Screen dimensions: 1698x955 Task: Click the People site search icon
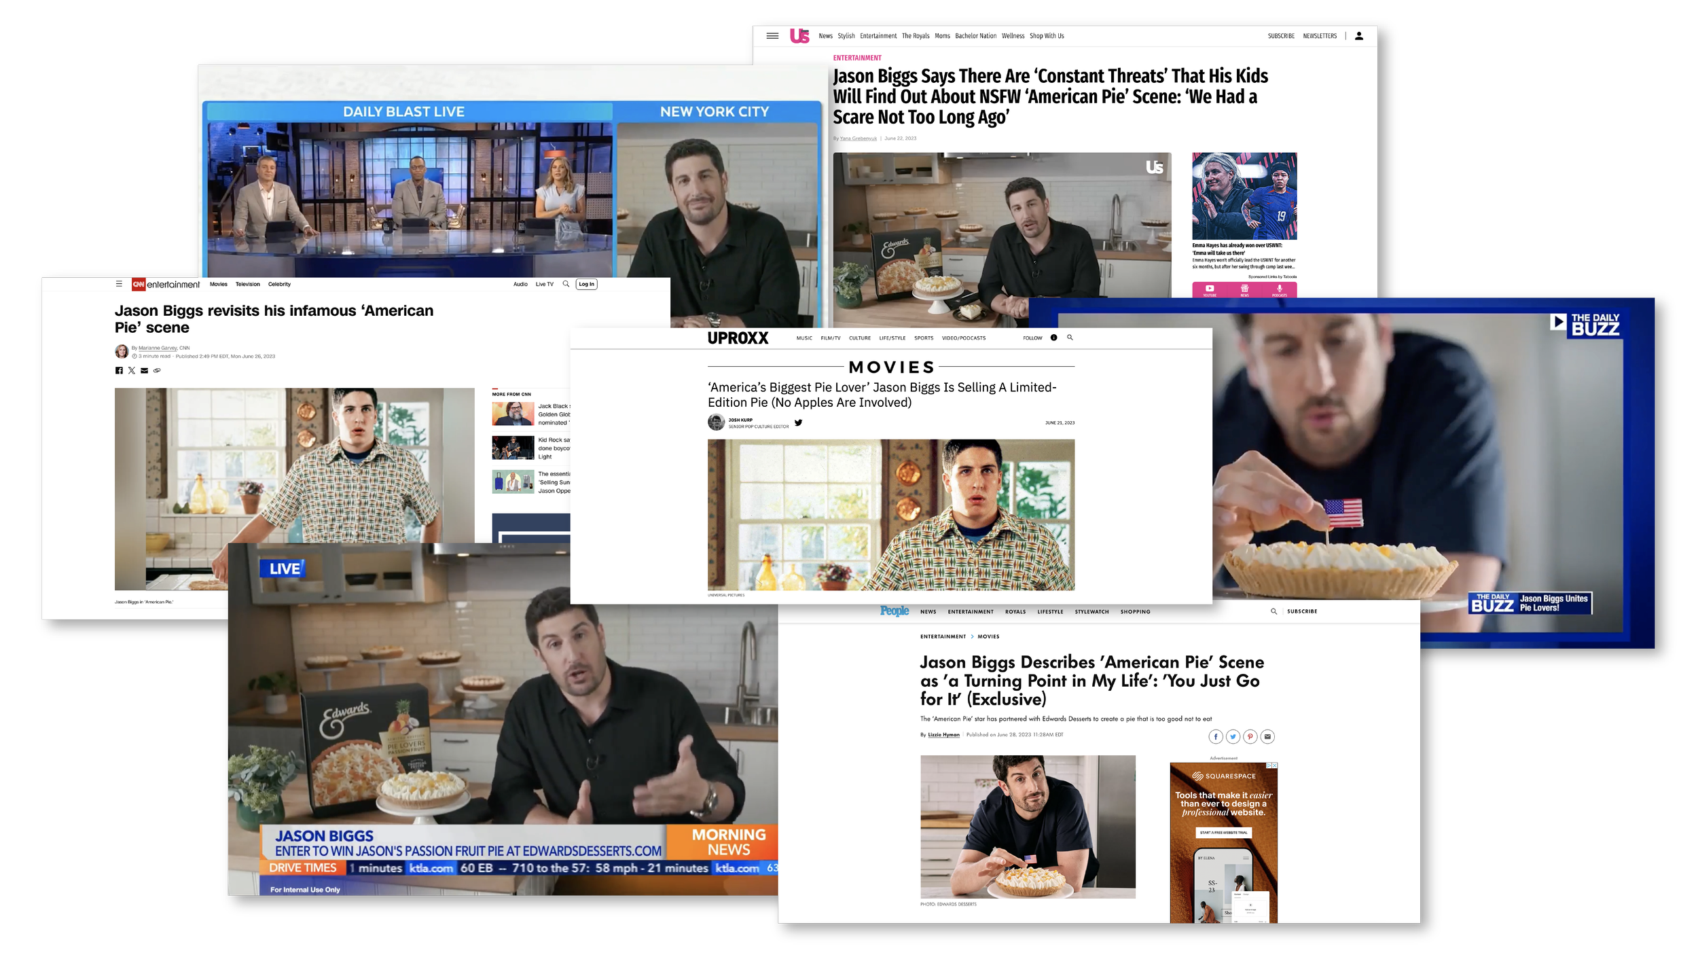pyautogui.click(x=1273, y=611)
